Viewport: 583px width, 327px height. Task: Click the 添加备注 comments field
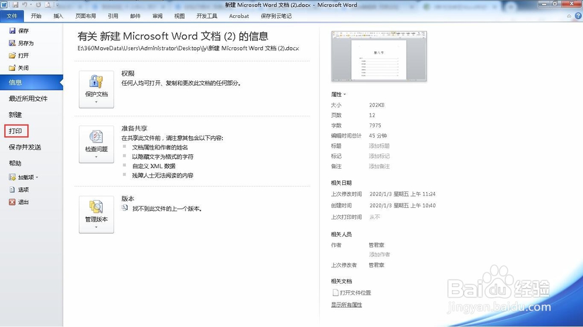pyautogui.click(x=380, y=166)
